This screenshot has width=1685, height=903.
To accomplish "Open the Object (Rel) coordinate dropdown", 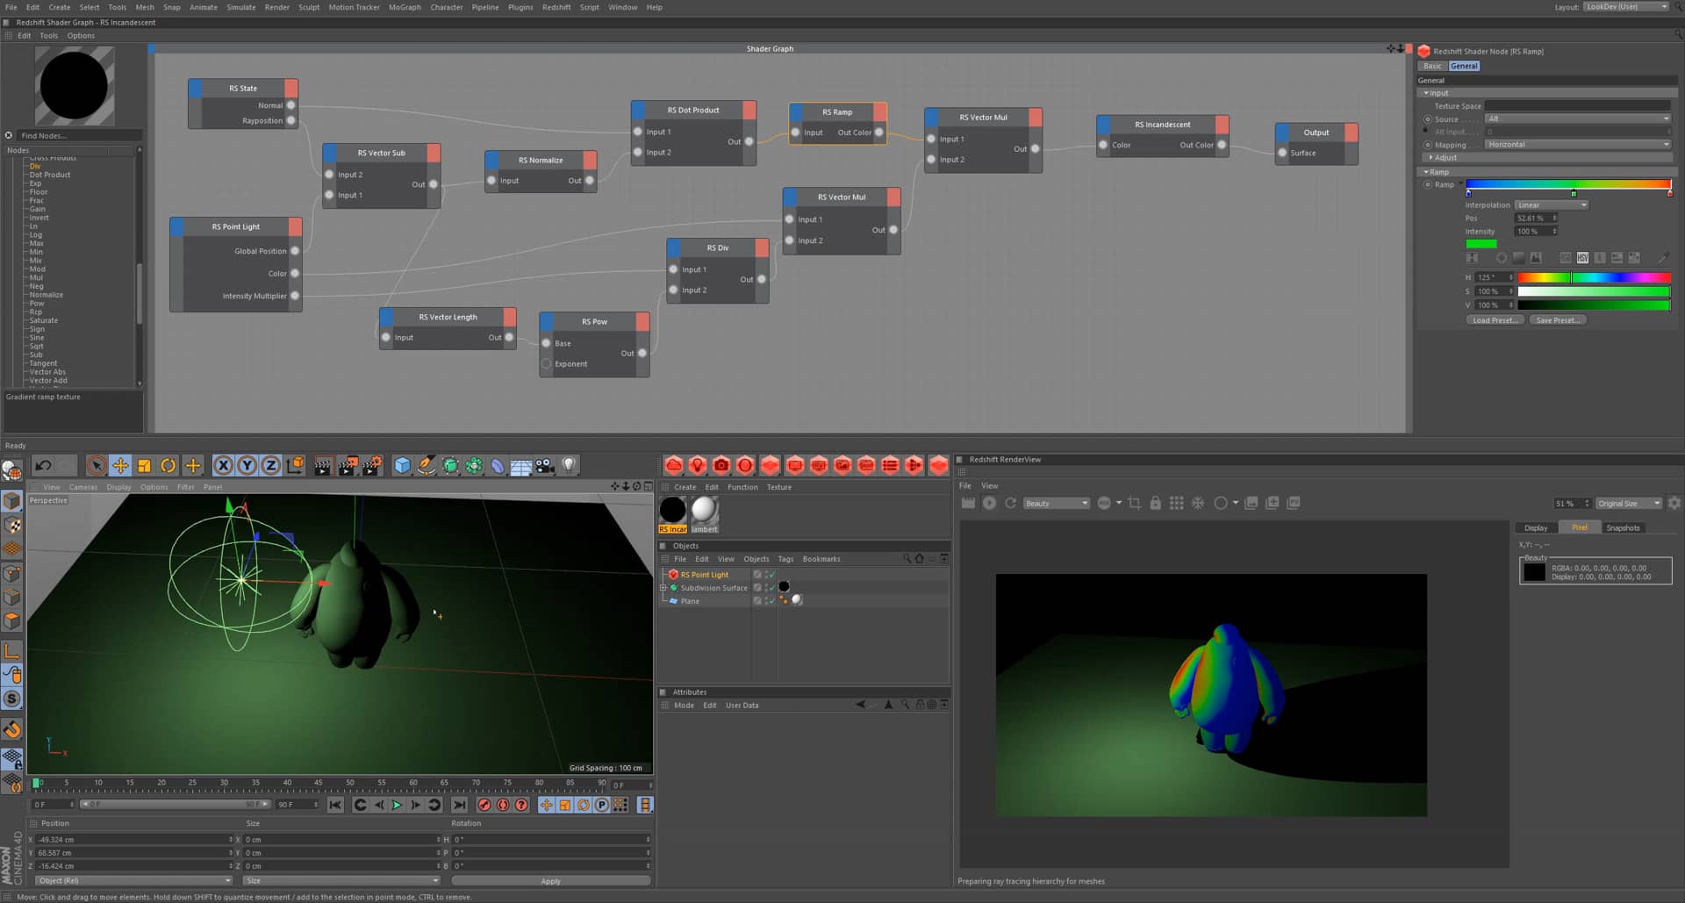I will click(133, 880).
